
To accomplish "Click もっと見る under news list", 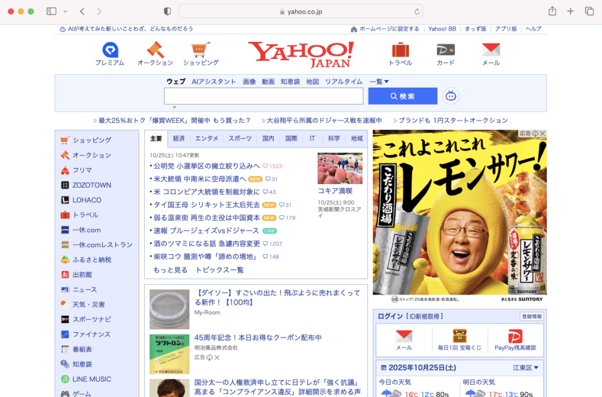I will click(170, 270).
